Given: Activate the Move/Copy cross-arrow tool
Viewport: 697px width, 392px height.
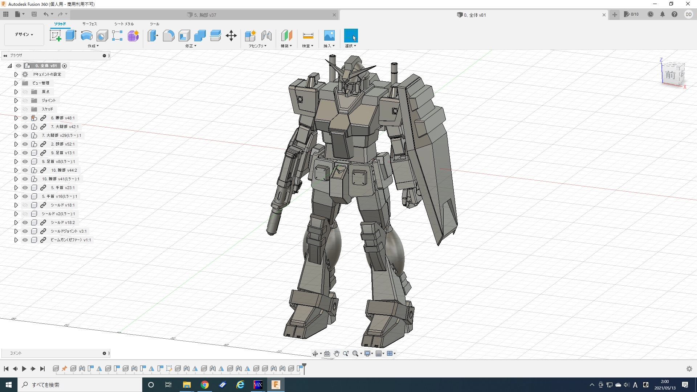Looking at the screenshot, I should (x=231, y=36).
